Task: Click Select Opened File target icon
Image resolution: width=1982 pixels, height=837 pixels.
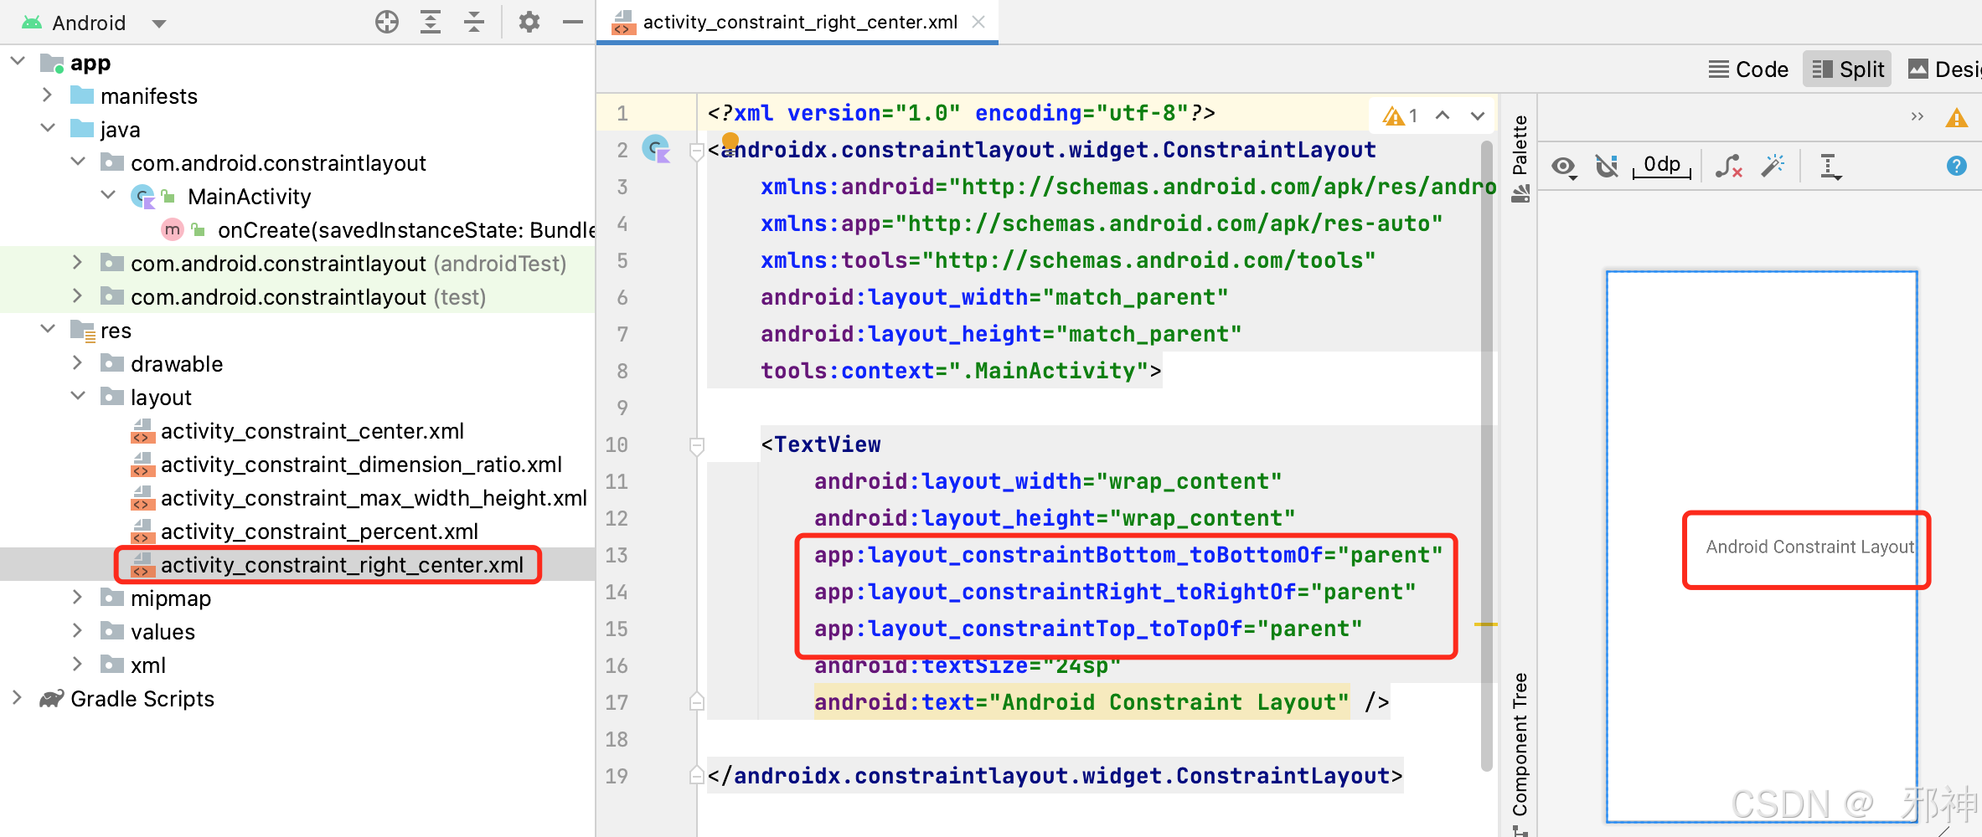Action: [x=387, y=22]
